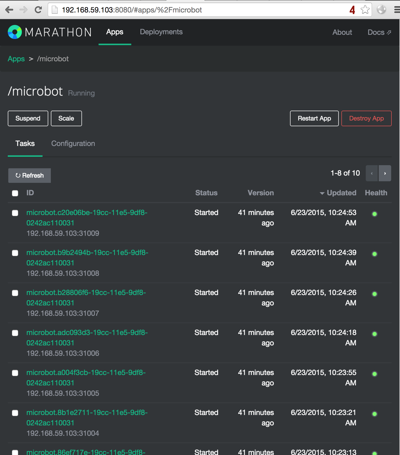Click the globe extension icon
The height and width of the screenshot is (455, 400).
click(381, 10)
